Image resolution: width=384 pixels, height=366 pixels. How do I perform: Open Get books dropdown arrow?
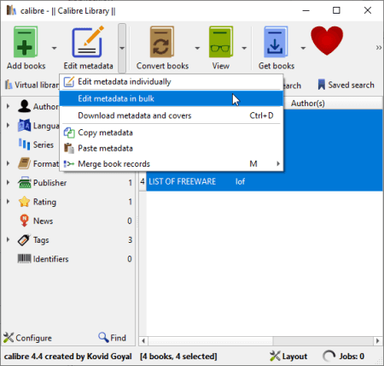point(303,48)
